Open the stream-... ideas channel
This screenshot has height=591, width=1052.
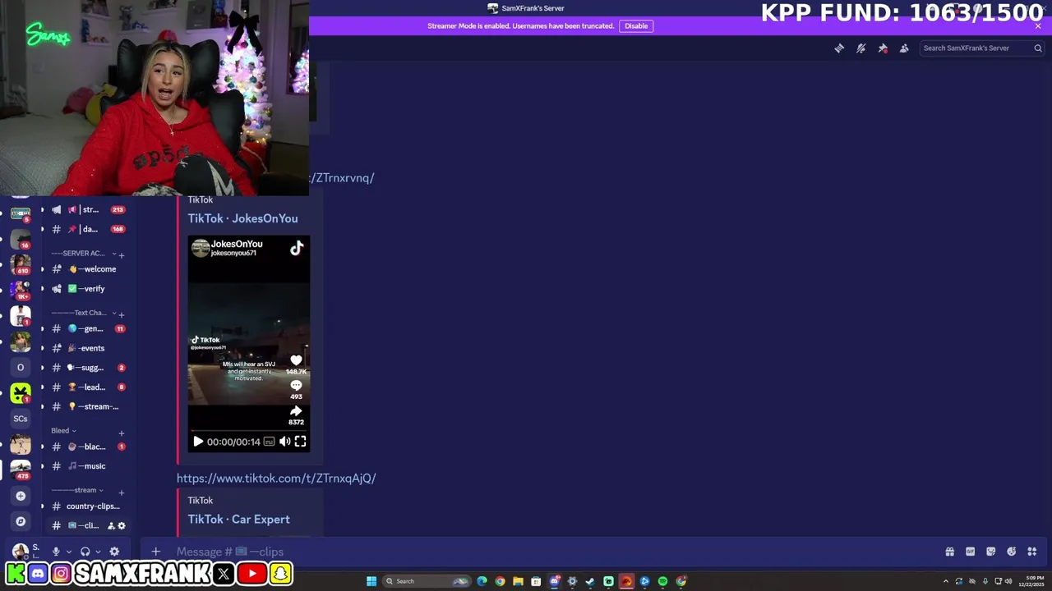87,406
